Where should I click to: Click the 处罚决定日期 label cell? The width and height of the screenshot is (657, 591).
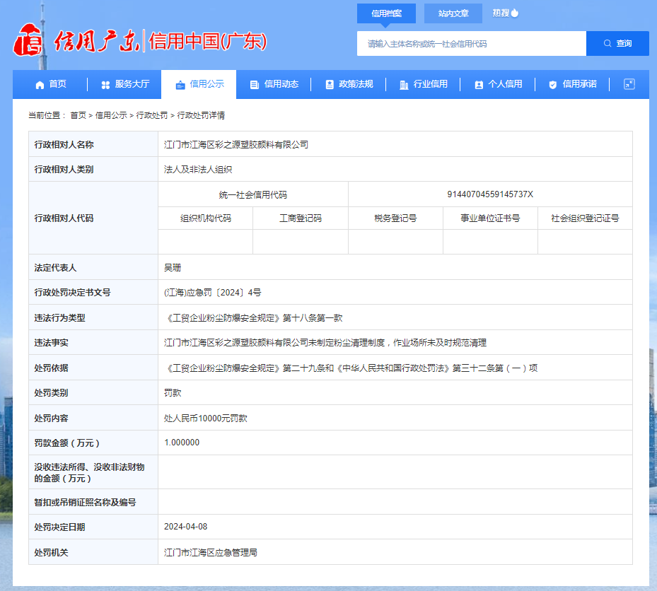point(93,527)
